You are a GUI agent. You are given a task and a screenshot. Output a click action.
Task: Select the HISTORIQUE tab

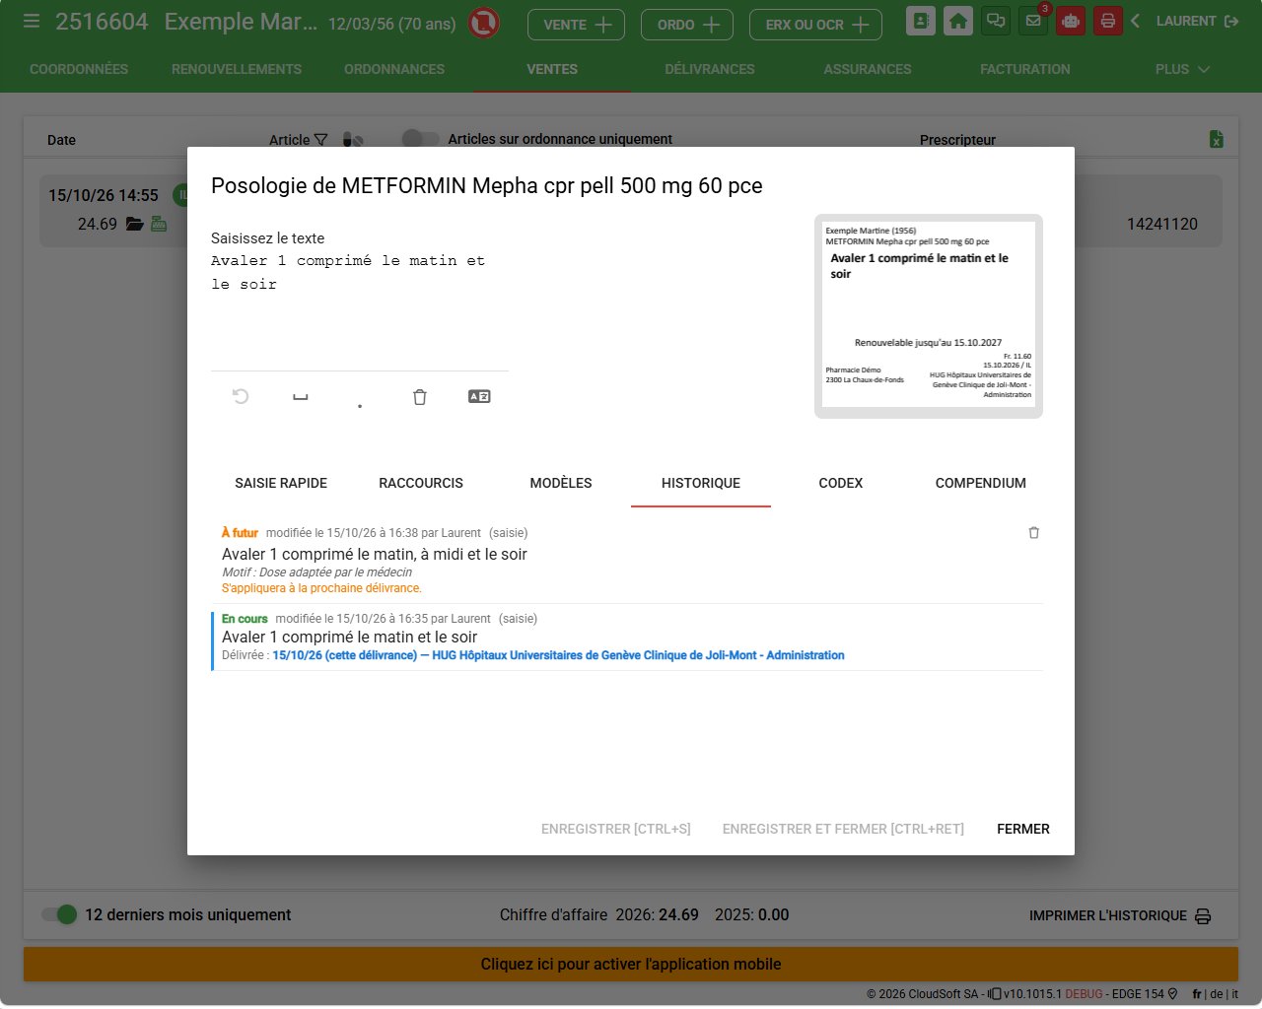tap(701, 483)
